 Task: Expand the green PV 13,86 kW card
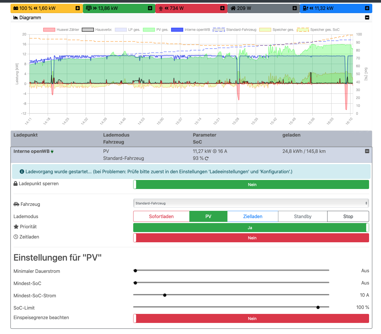coord(150,8)
